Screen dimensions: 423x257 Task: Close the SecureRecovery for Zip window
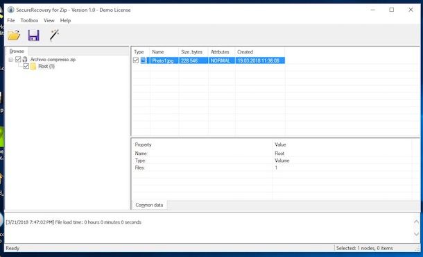click(x=411, y=10)
